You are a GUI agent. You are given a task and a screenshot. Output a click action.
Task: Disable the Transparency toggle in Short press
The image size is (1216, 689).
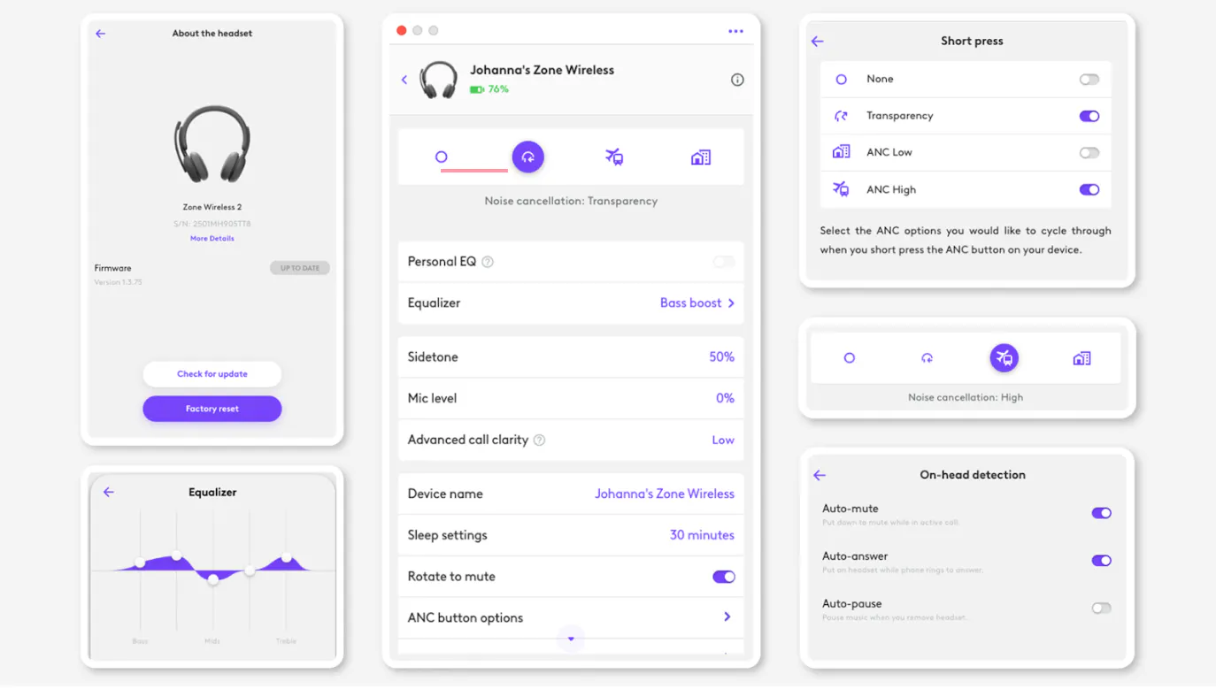coord(1089,116)
